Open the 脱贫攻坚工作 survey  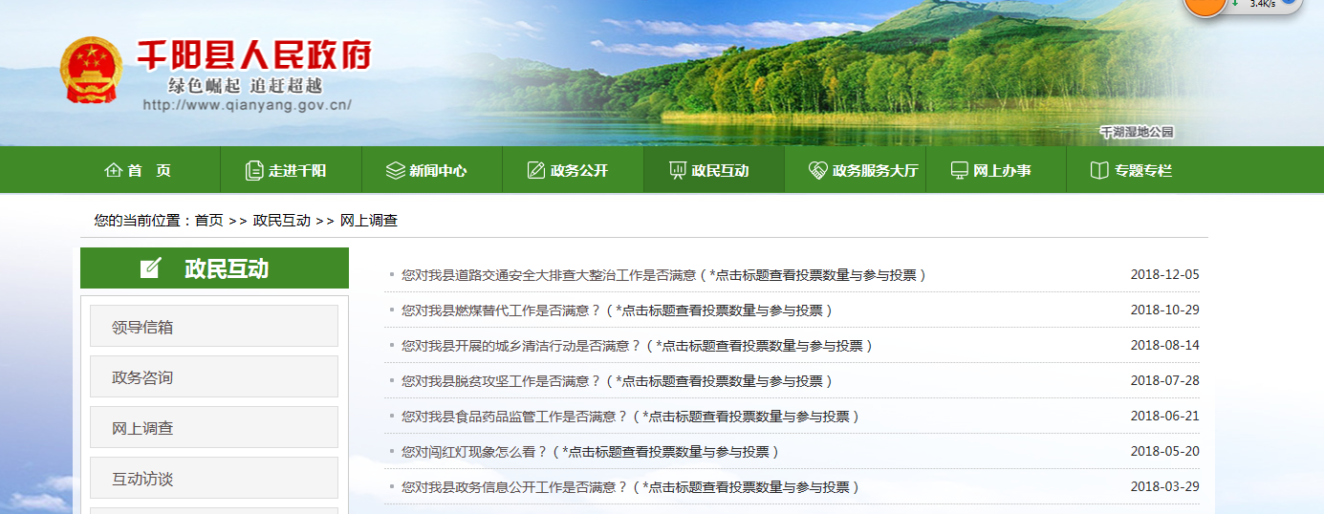coord(618,381)
